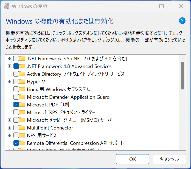Screen dimensions: 191x169
Task: Expand the Hyper-V feature node
Action: click(x=10, y=82)
